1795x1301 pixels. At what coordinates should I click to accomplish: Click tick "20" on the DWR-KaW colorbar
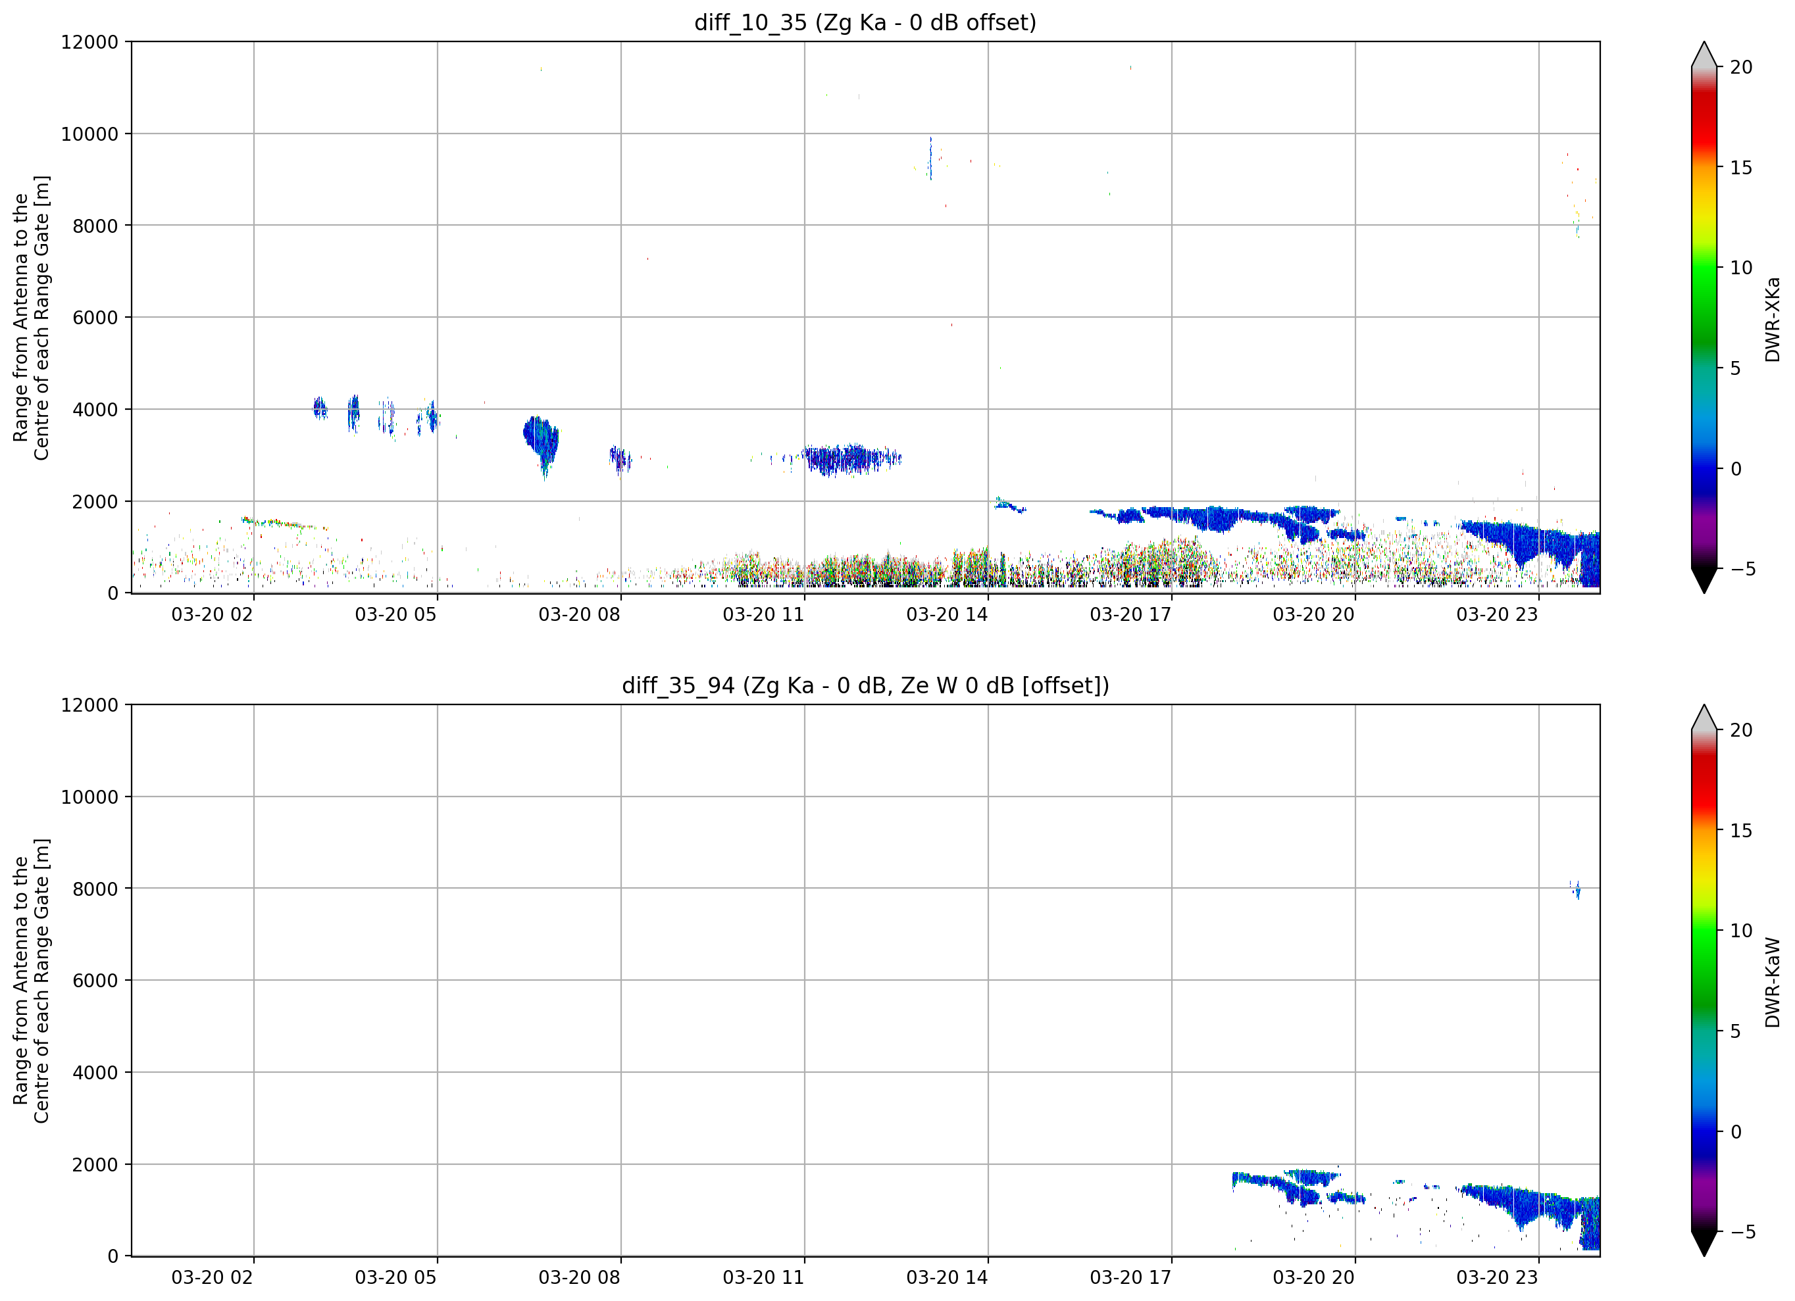pos(1741,731)
